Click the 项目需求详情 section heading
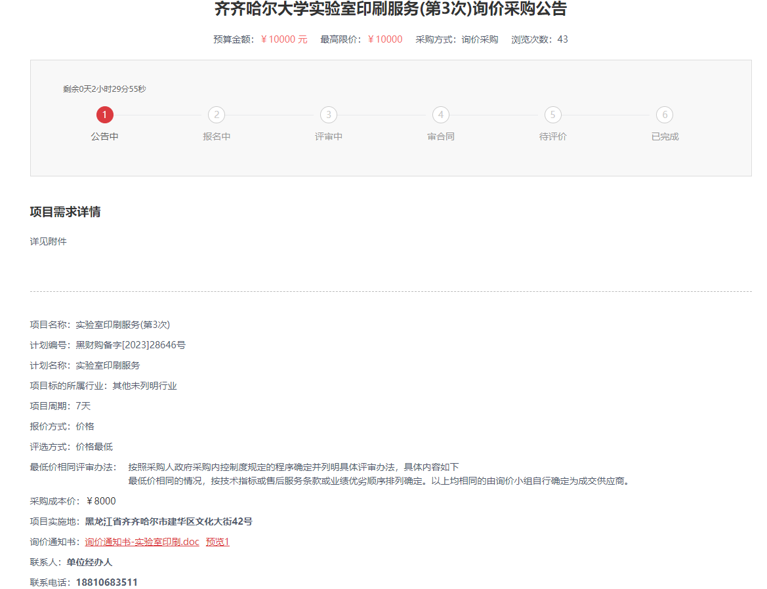Image resolution: width=767 pixels, height=589 pixels. 65,212
